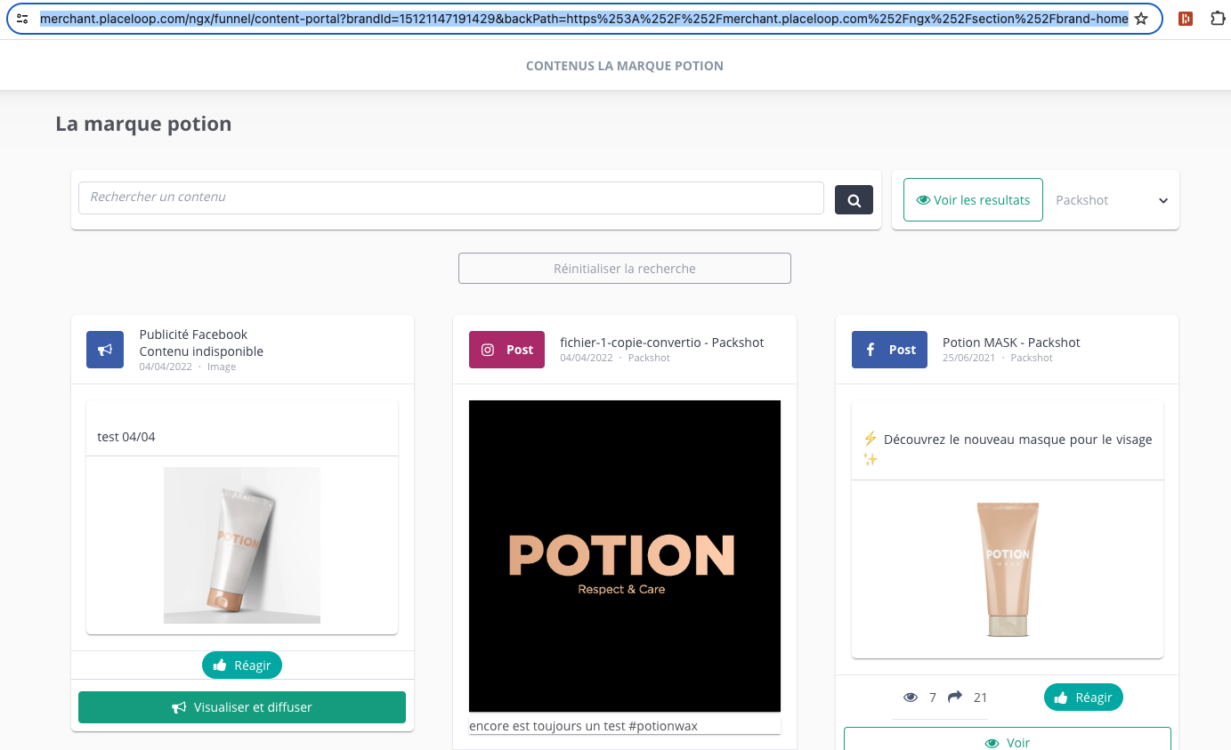
Task: Select the address bar URL
Action: (x=584, y=19)
